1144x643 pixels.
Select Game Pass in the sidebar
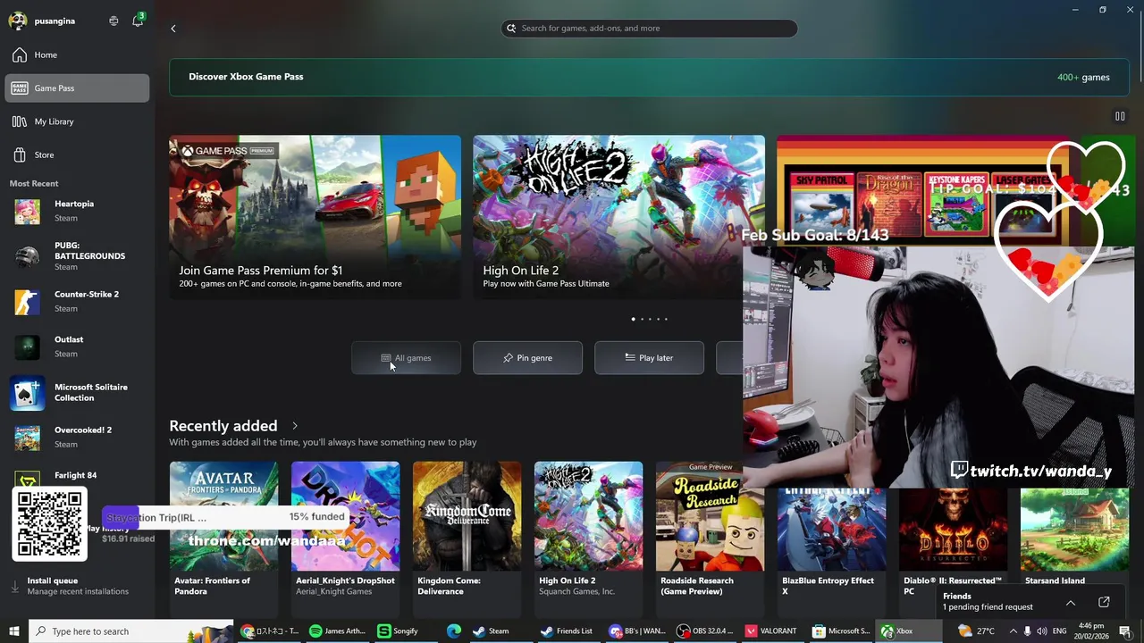(77, 88)
